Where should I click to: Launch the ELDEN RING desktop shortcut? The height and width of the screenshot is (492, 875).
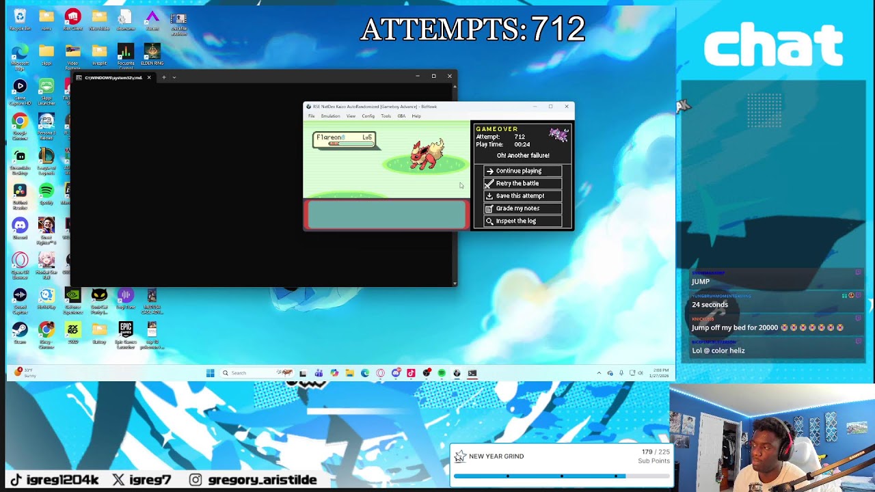(x=152, y=55)
